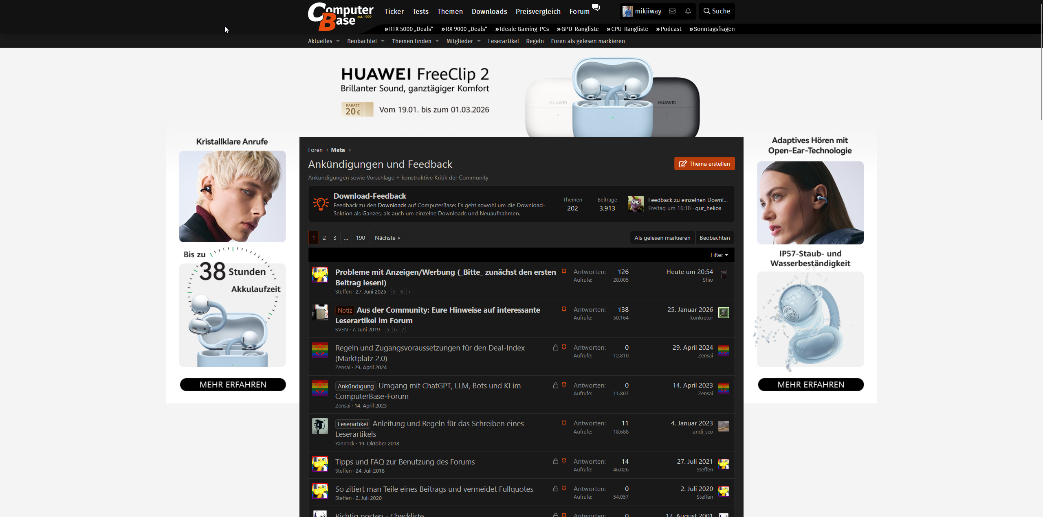
Task: Click mikiiway profile avatar
Action: pos(627,11)
